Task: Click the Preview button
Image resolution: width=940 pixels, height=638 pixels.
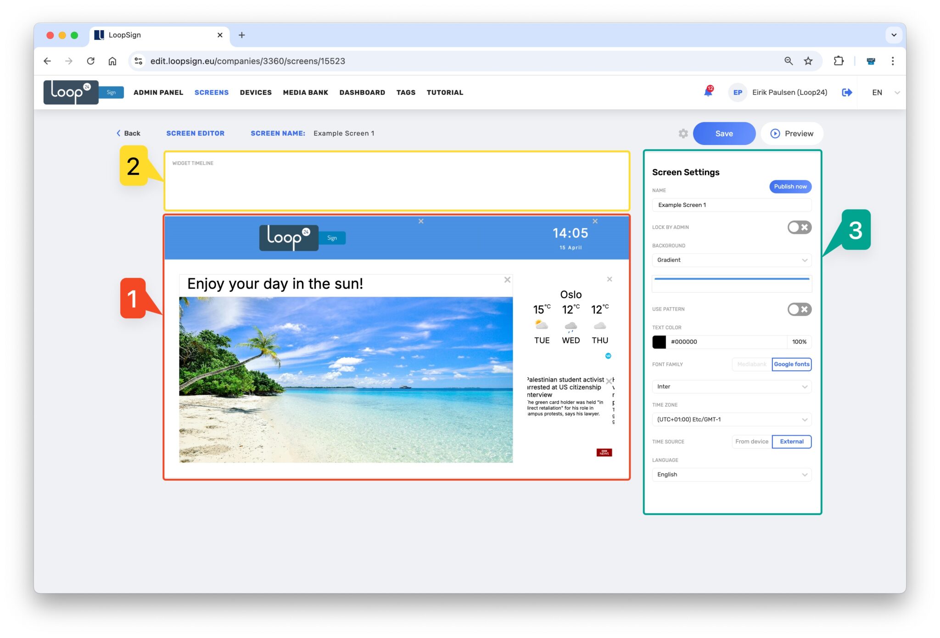Action: 792,133
